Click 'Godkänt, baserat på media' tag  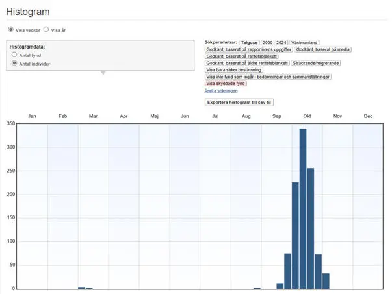[x=321, y=49]
